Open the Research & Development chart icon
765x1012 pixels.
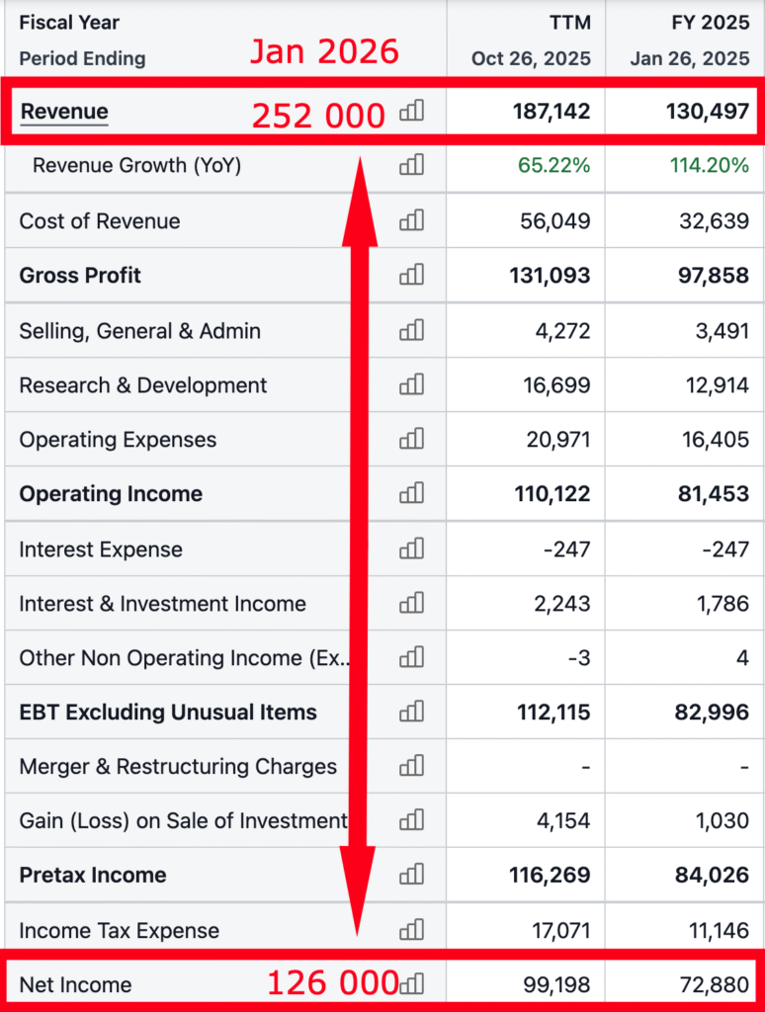[x=411, y=384]
